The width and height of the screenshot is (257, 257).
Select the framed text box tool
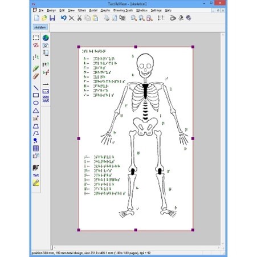point(46,92)
